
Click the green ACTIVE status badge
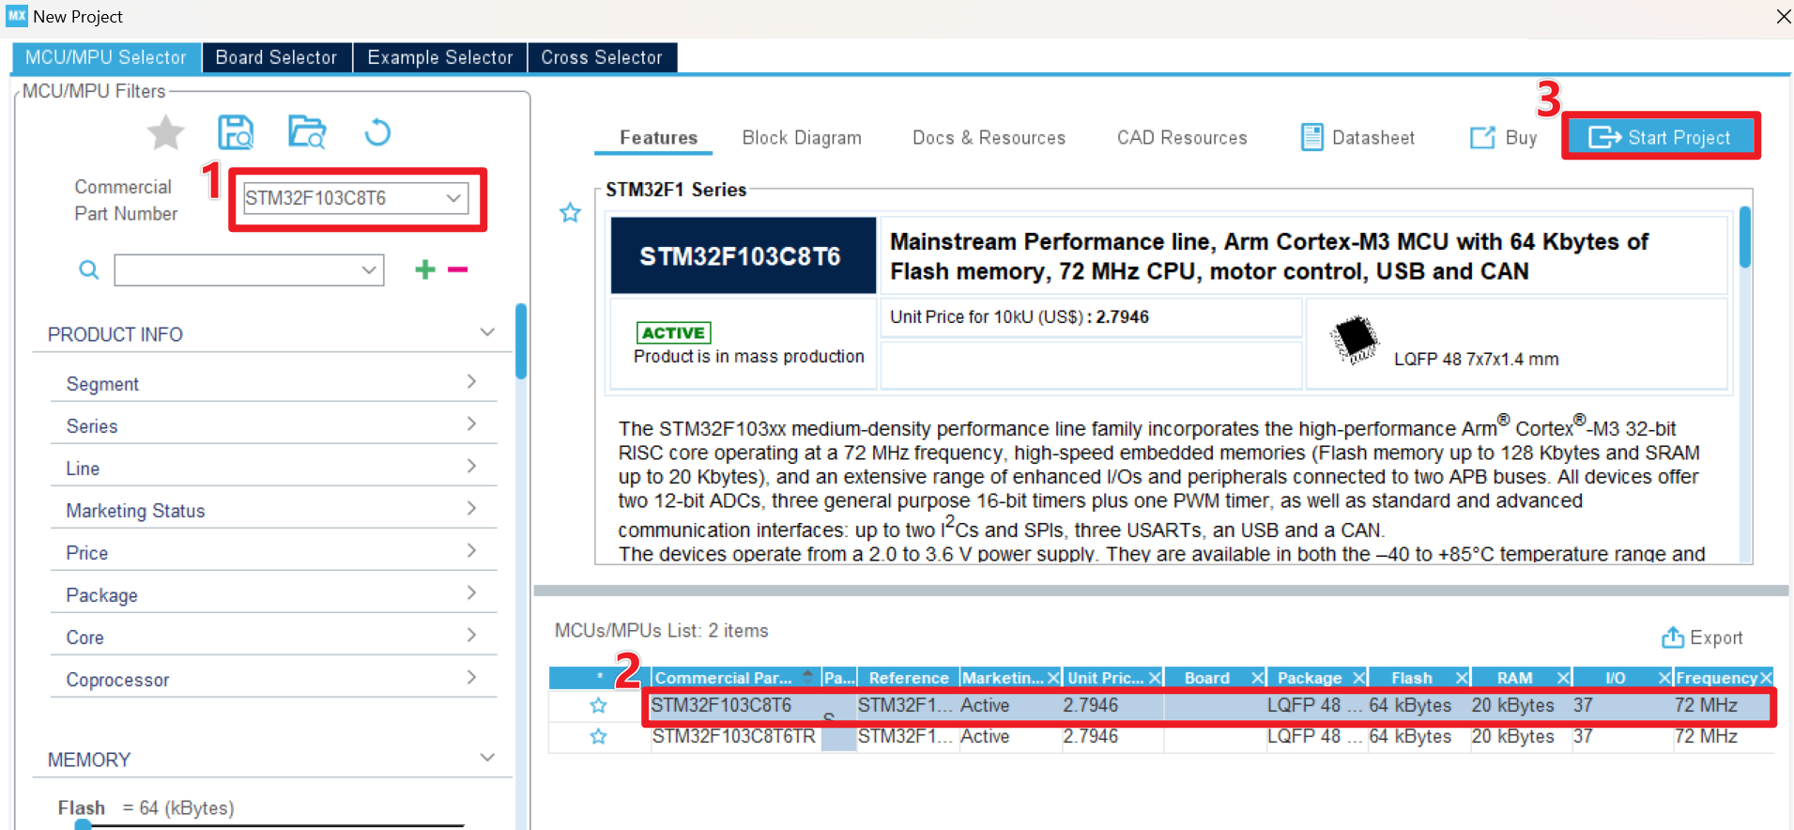674,332
